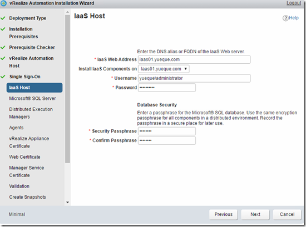Select the highlighted IaaS Host step
Screen dimensions: 306x227
coord(34,88)
